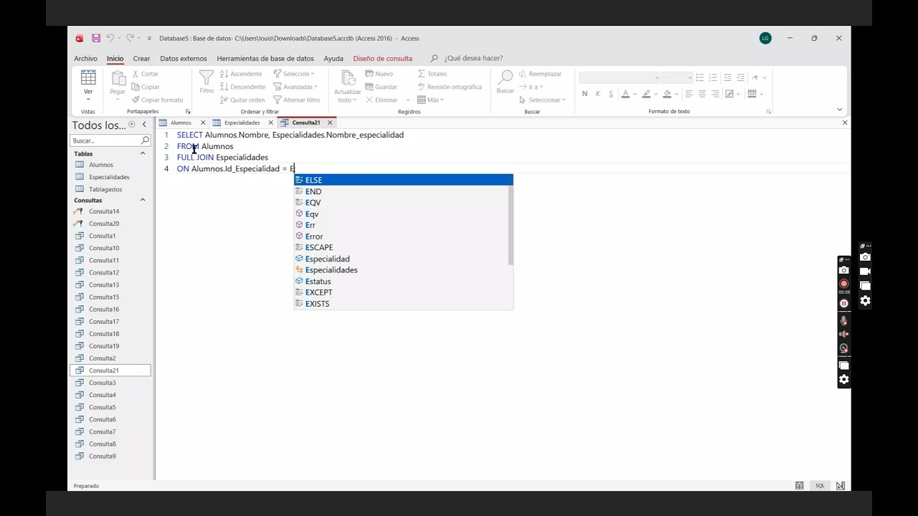The height and width of the screenshot is (516, 918).
Task: Take a screenshot with the recorder camera icon
Action: click(843, 270)
